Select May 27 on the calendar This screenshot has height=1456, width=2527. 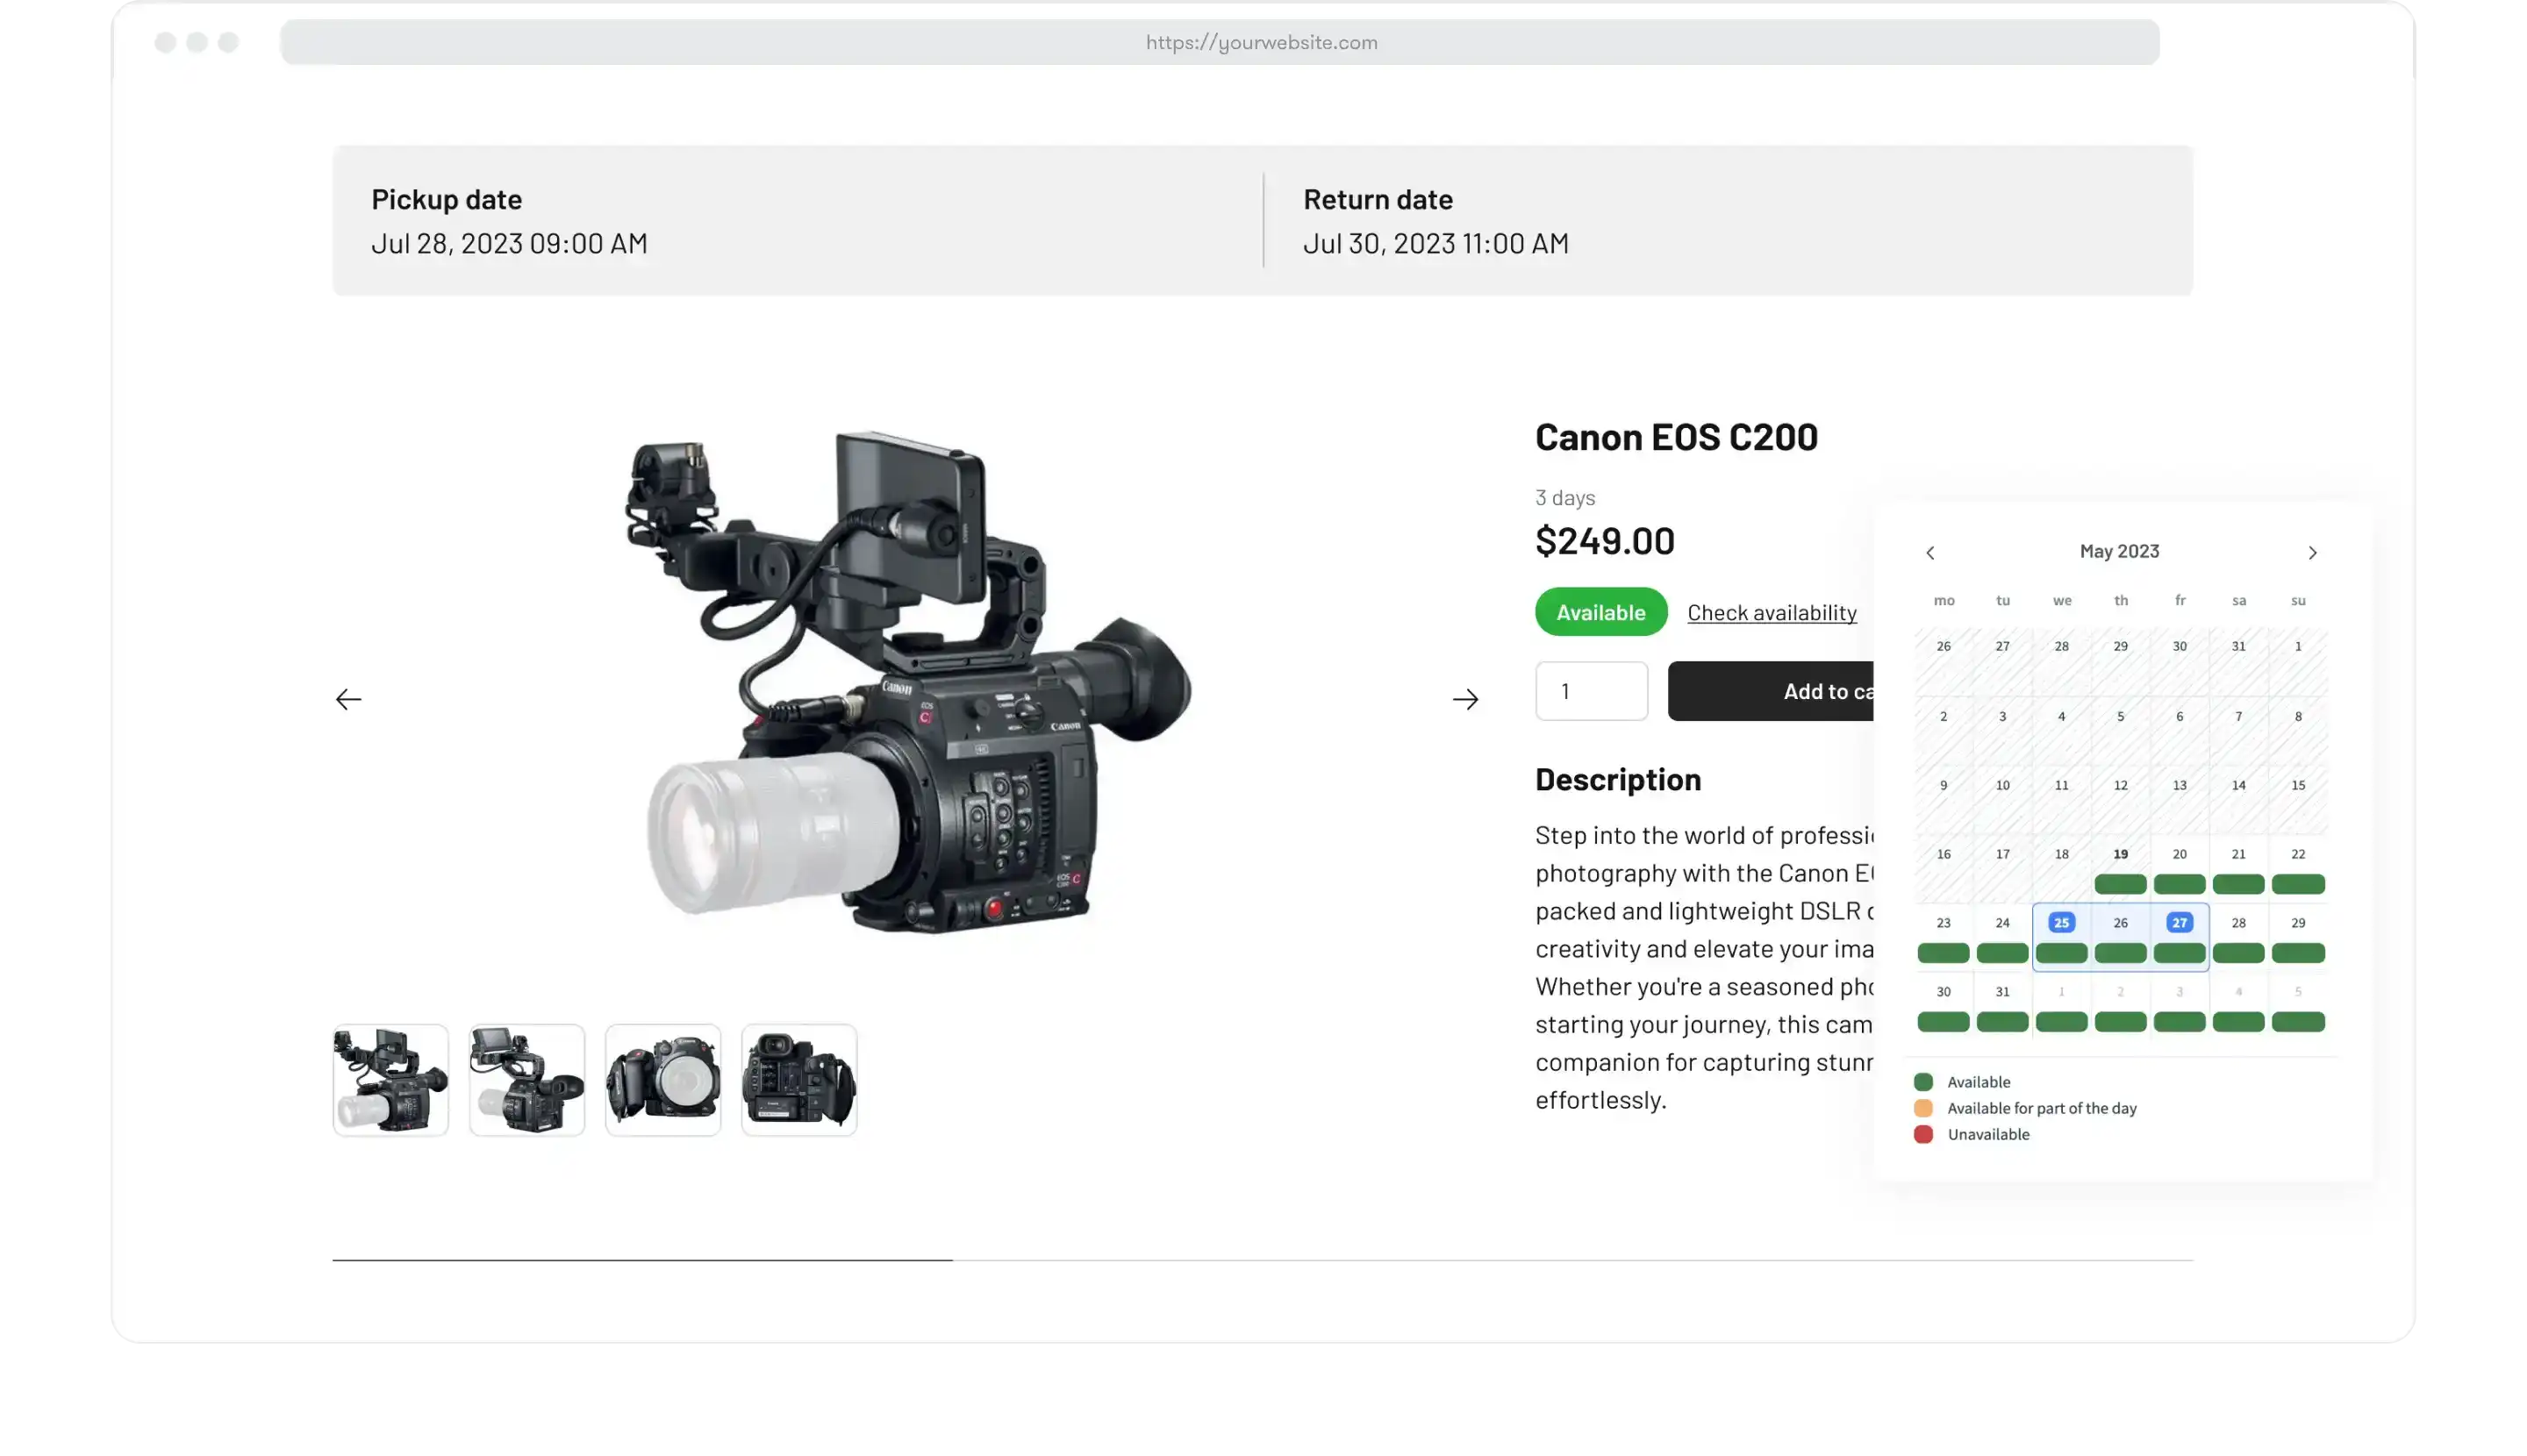2180,922
